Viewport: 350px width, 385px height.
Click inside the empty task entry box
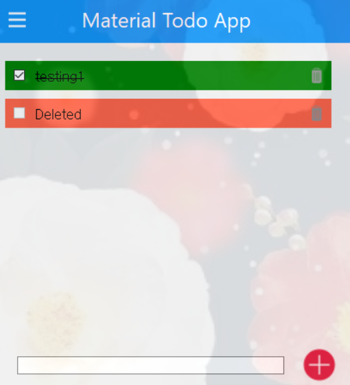pos(150,365)
